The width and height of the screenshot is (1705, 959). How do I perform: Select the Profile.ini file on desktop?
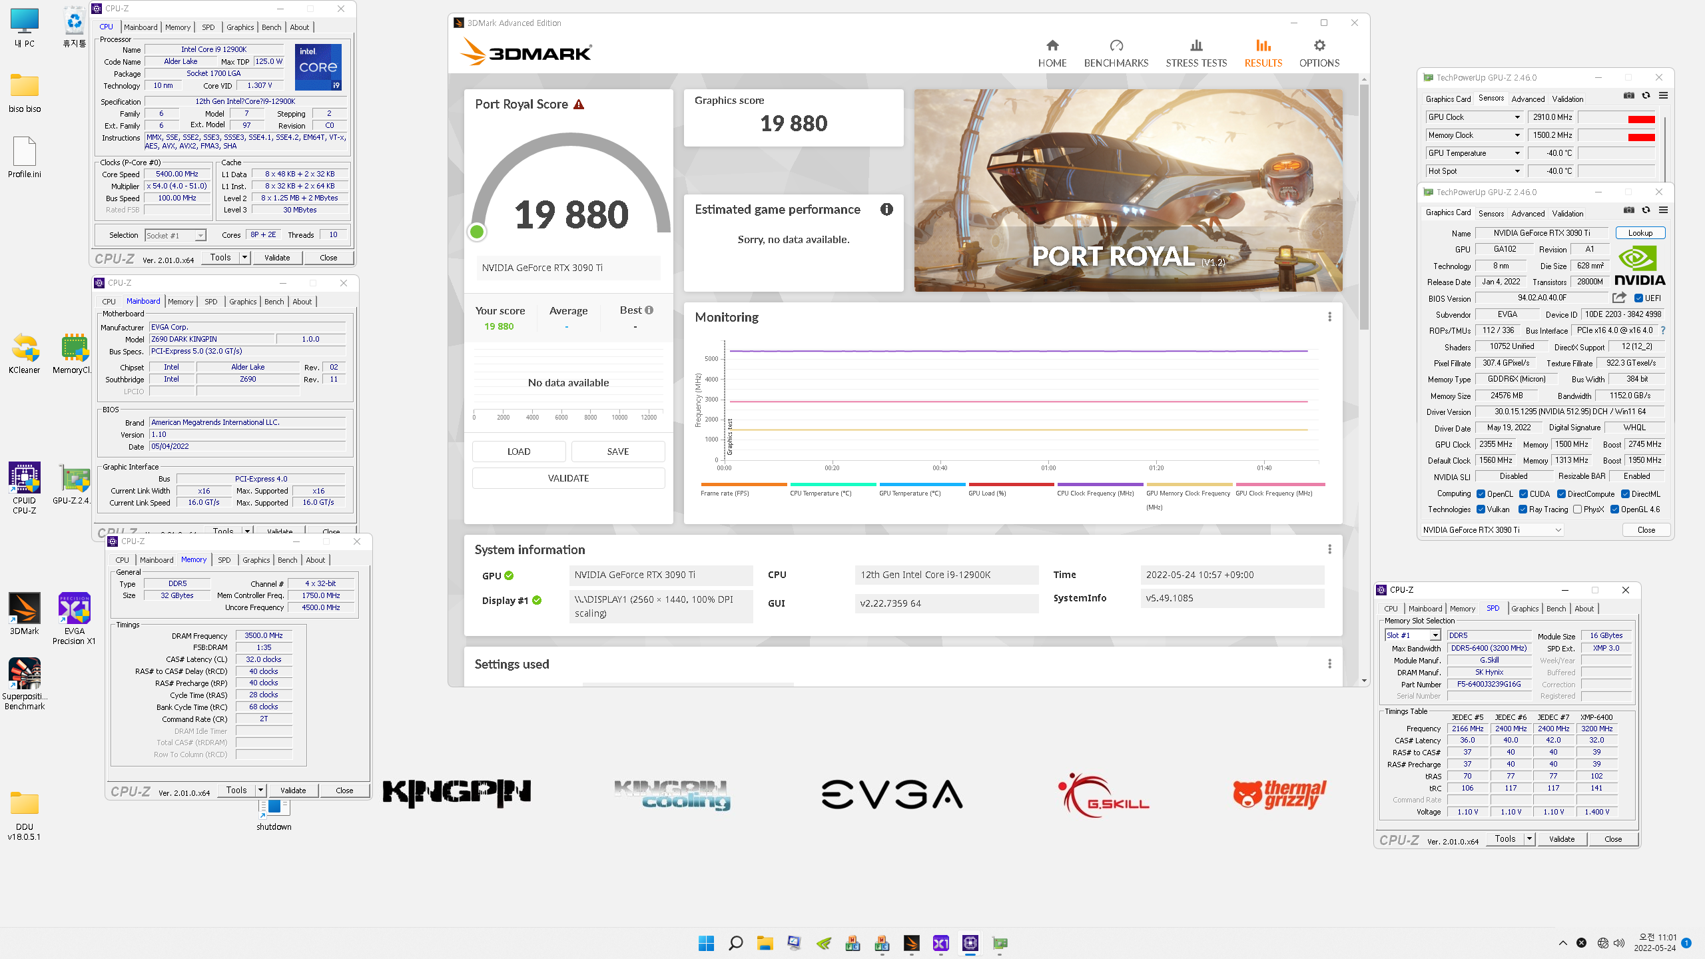pyautogui.click(x=25, y=157)
